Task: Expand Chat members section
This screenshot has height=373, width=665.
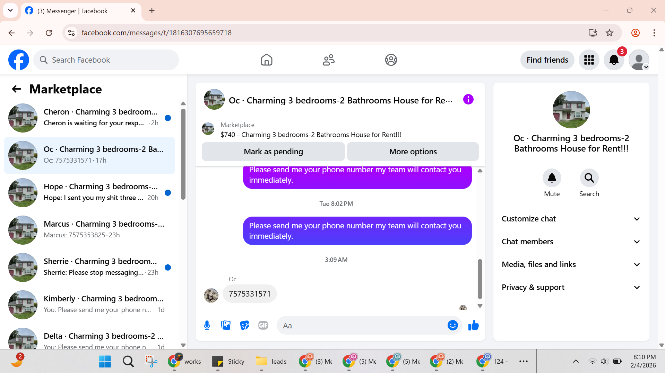Action: 571,242
